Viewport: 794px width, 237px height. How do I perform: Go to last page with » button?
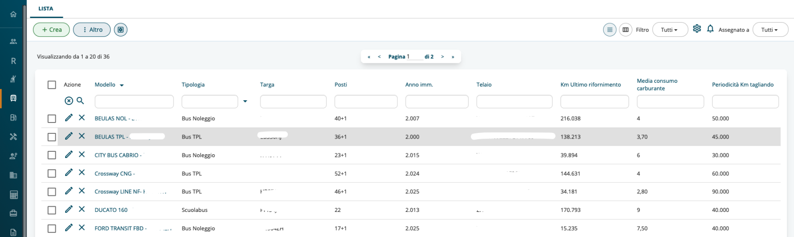453,57
